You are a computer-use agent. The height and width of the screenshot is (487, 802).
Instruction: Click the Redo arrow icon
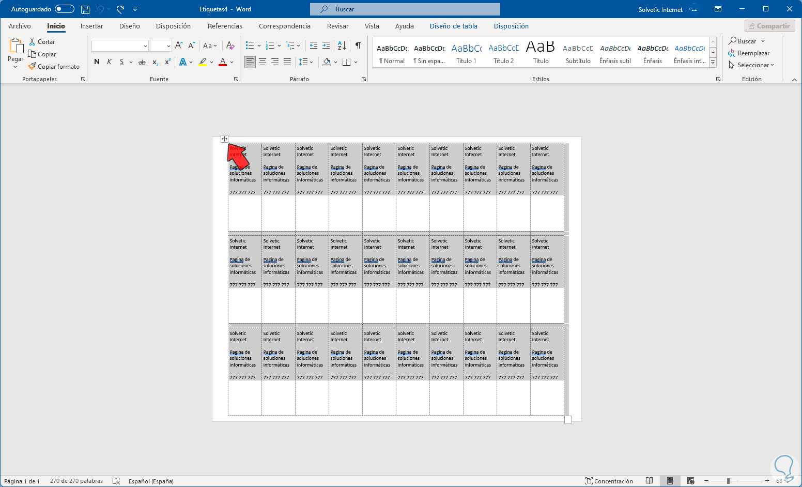click(x=120, y=9)
